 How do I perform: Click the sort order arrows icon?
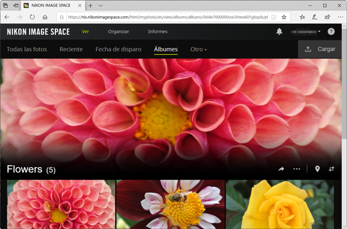click(x=331, y=169)
